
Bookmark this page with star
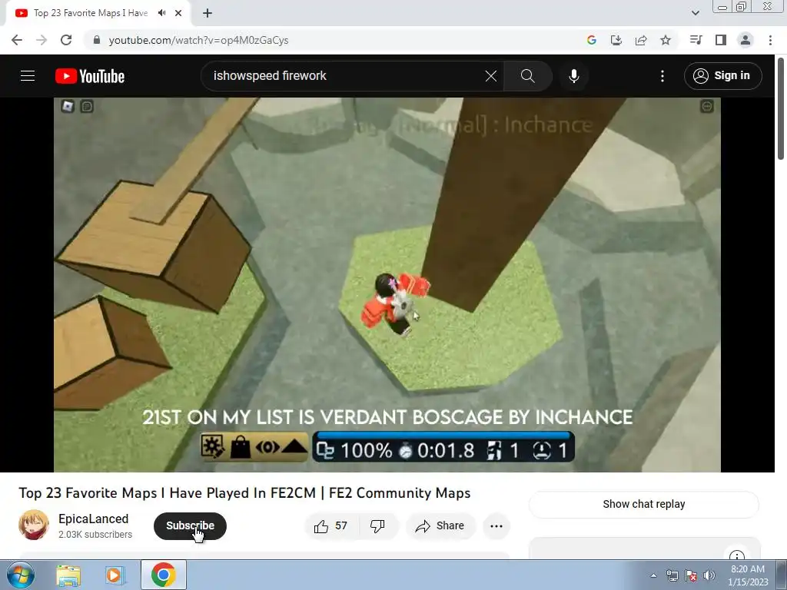666,40
